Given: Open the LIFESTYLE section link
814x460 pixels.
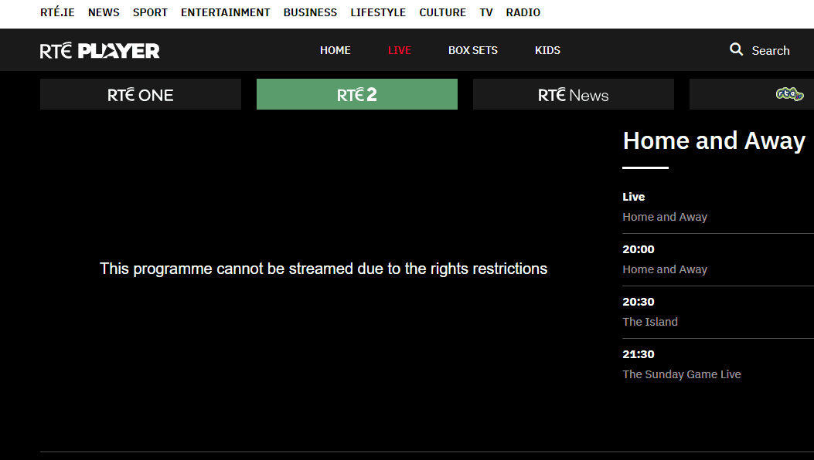Looking at the screenshot, I should tap(378, 12).
